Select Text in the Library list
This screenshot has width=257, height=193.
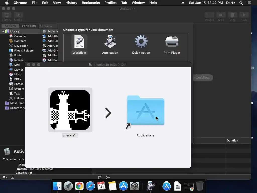pos(17,93)
